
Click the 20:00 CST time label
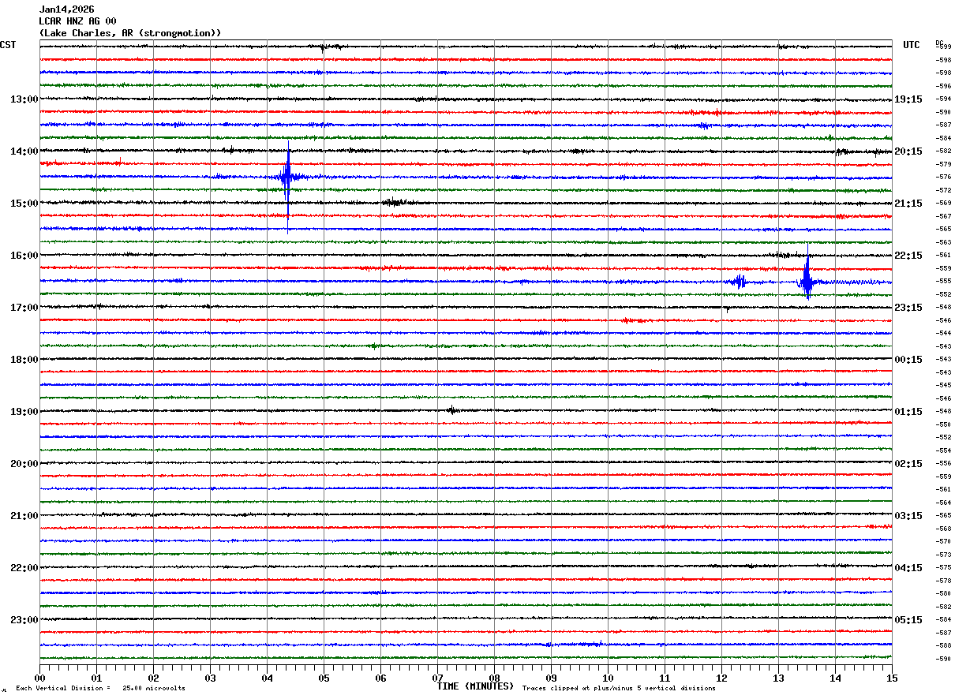click(x=24, y=464)
